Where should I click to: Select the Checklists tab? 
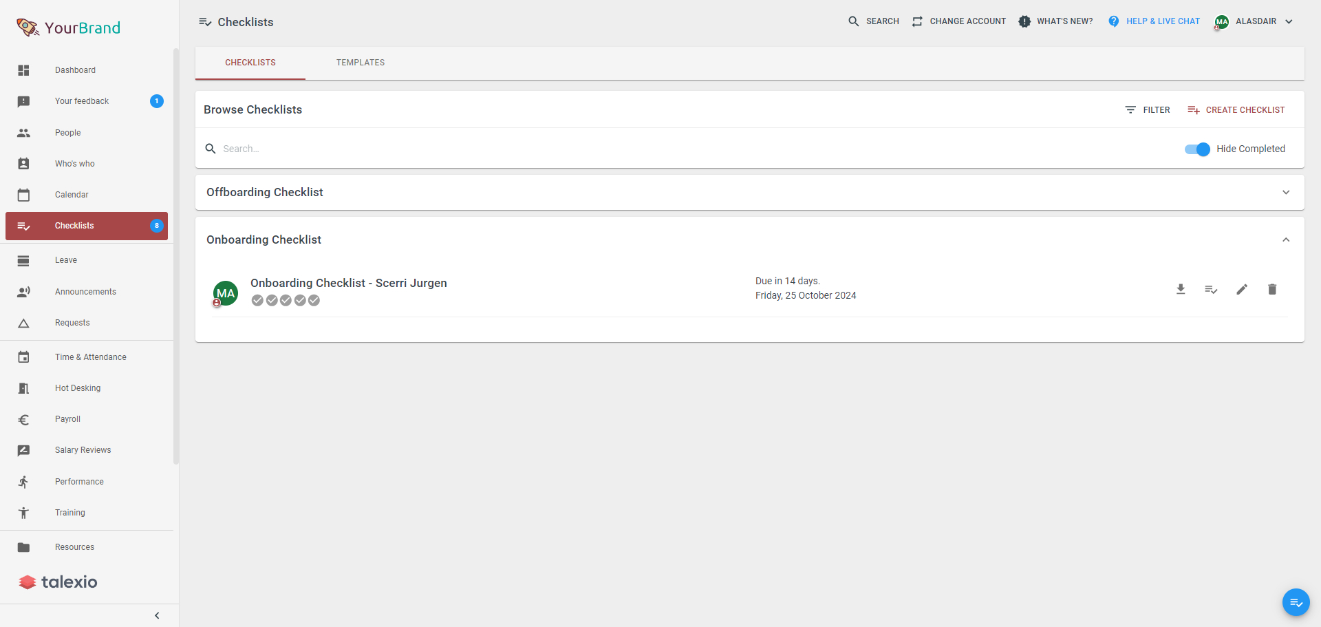coord(250,63)
